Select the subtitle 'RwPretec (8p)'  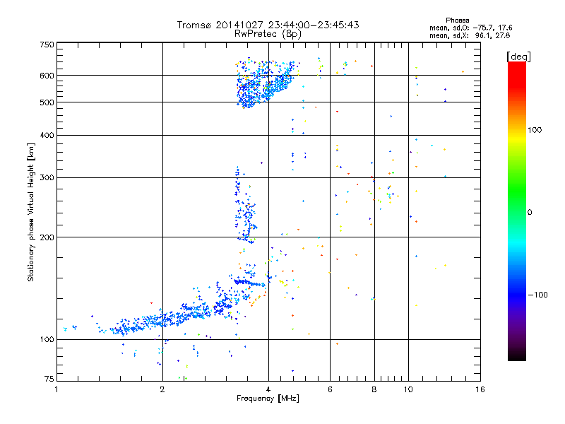[x=268, y=34]
